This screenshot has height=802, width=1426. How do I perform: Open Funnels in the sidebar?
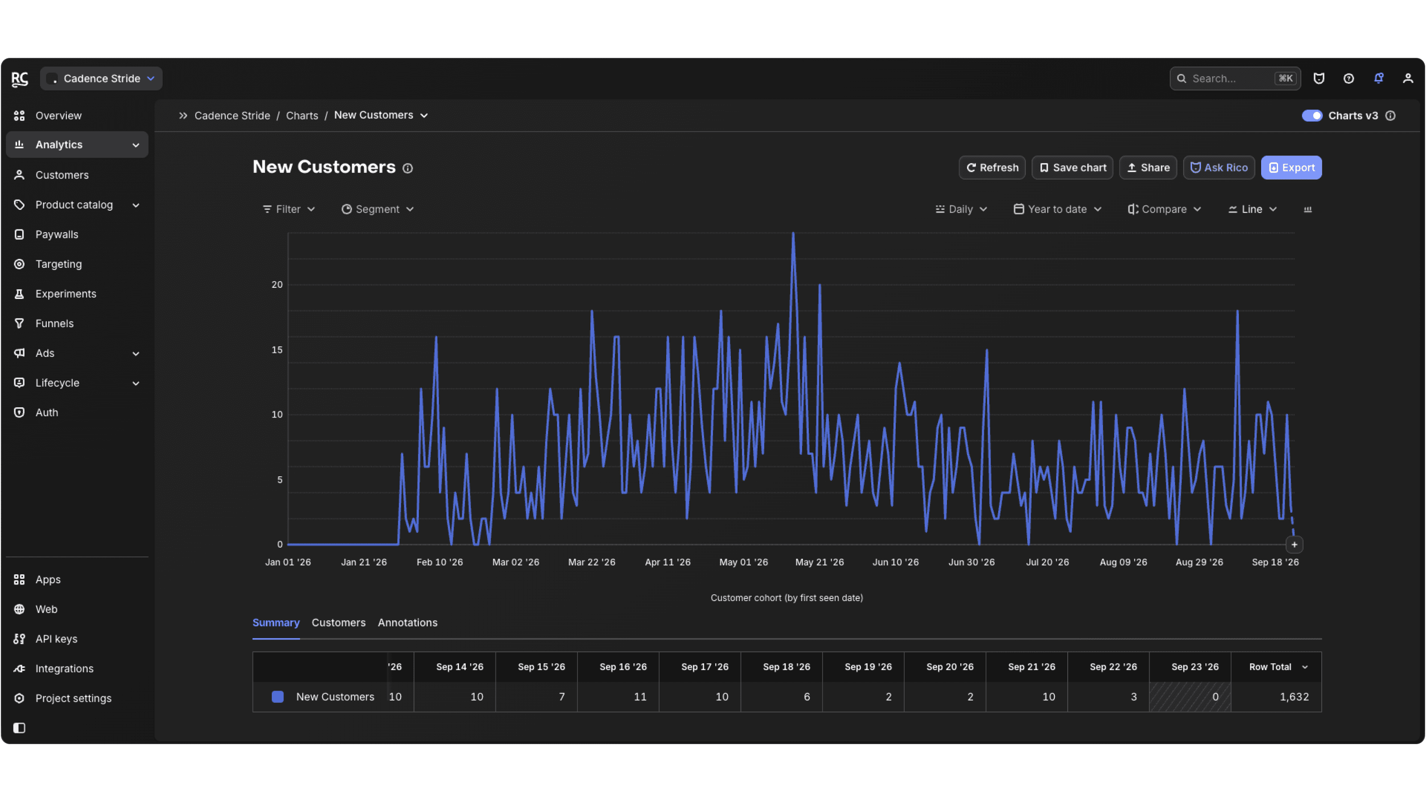(77, 323)
